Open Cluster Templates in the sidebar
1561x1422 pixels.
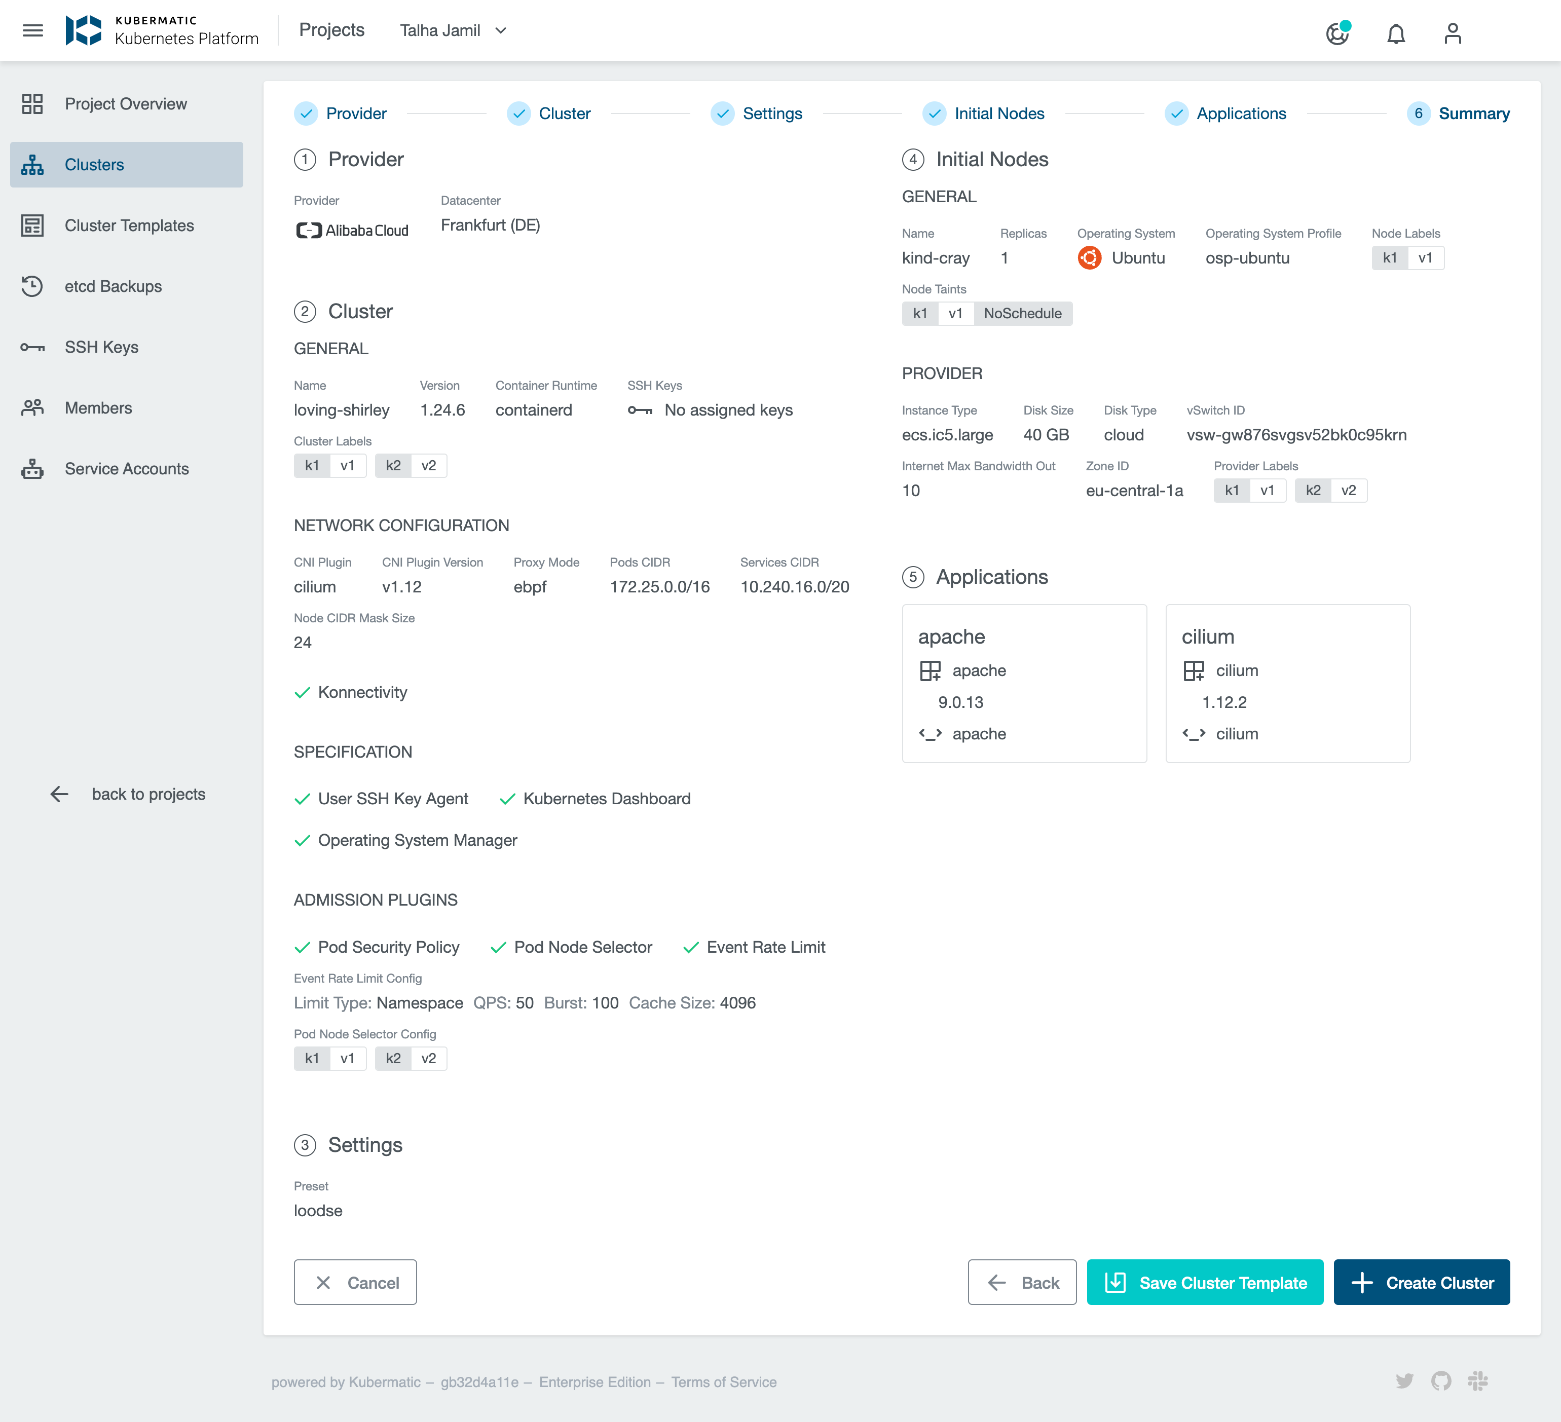(126, 225)
